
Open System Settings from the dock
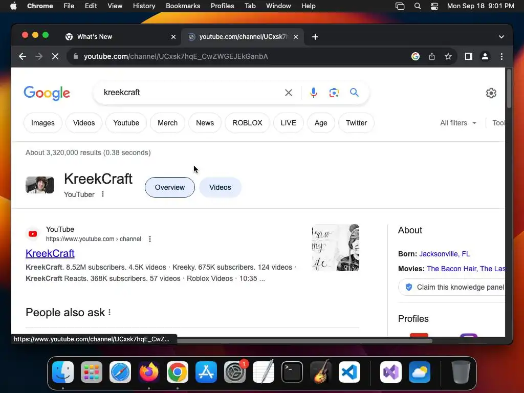click(x=234, y=372)
